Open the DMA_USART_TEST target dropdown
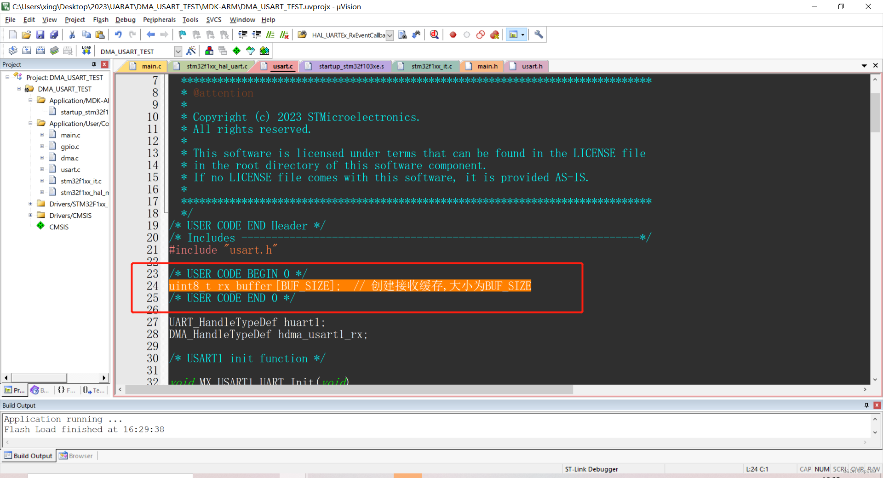The height and width of the screenshot is (478, 883). tap(178, 51)
